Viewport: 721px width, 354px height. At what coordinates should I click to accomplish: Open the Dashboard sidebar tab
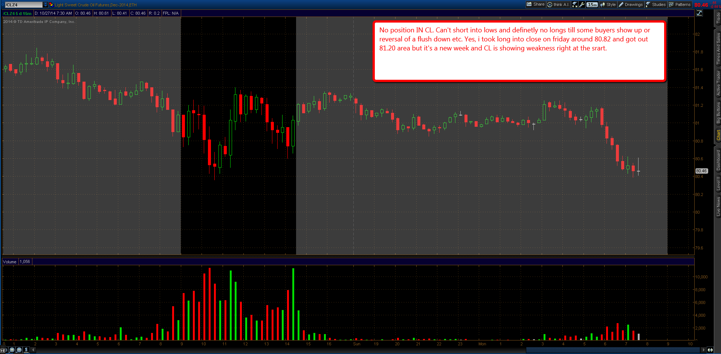(x=718, y=160)
